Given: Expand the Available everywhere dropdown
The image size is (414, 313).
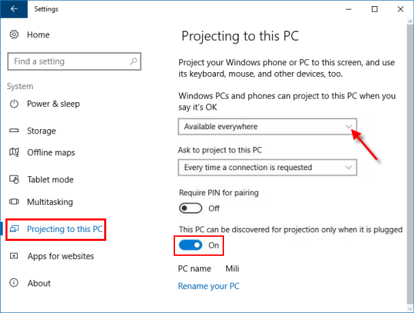Looking at the screenshot, I should [x=267, y=127].
